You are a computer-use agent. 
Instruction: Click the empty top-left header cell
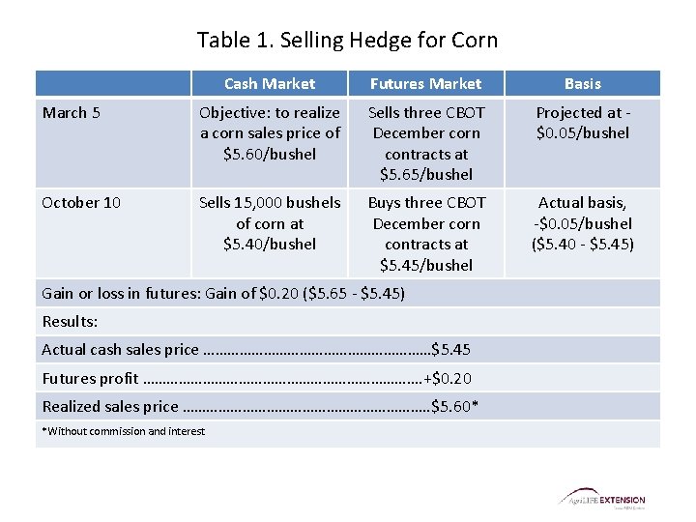(x=113, y=83)
